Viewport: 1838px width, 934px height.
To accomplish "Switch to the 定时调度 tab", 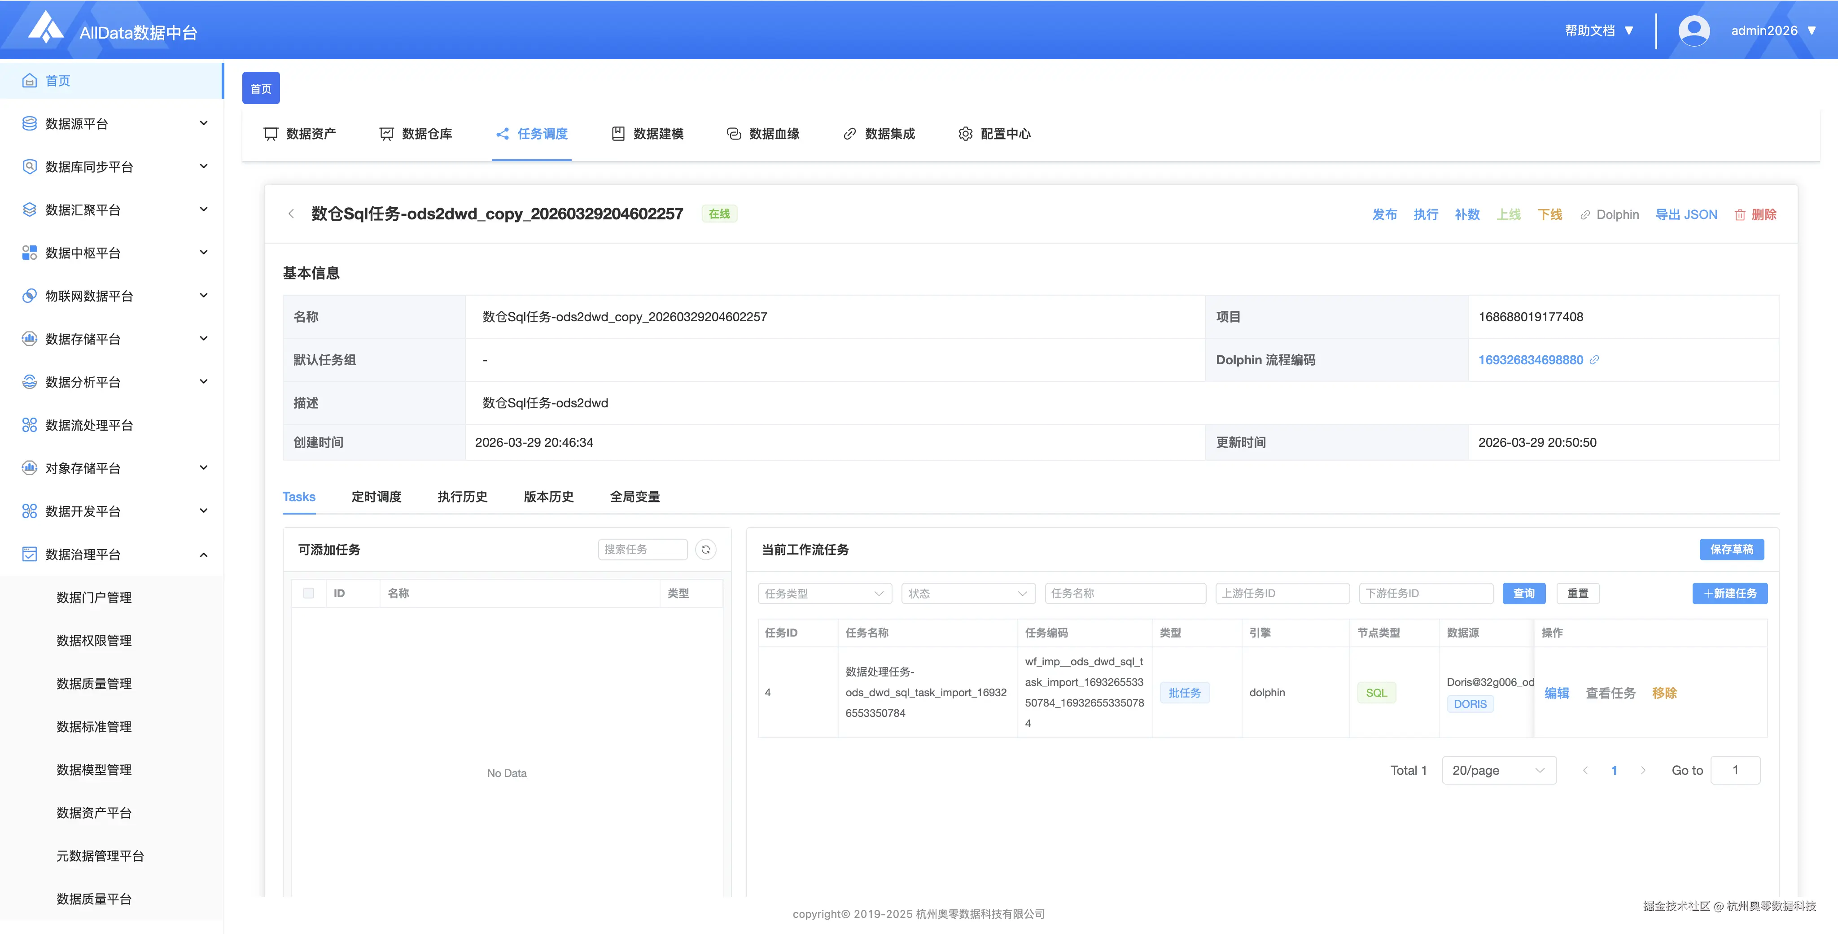I will click(x=376, y=497).
